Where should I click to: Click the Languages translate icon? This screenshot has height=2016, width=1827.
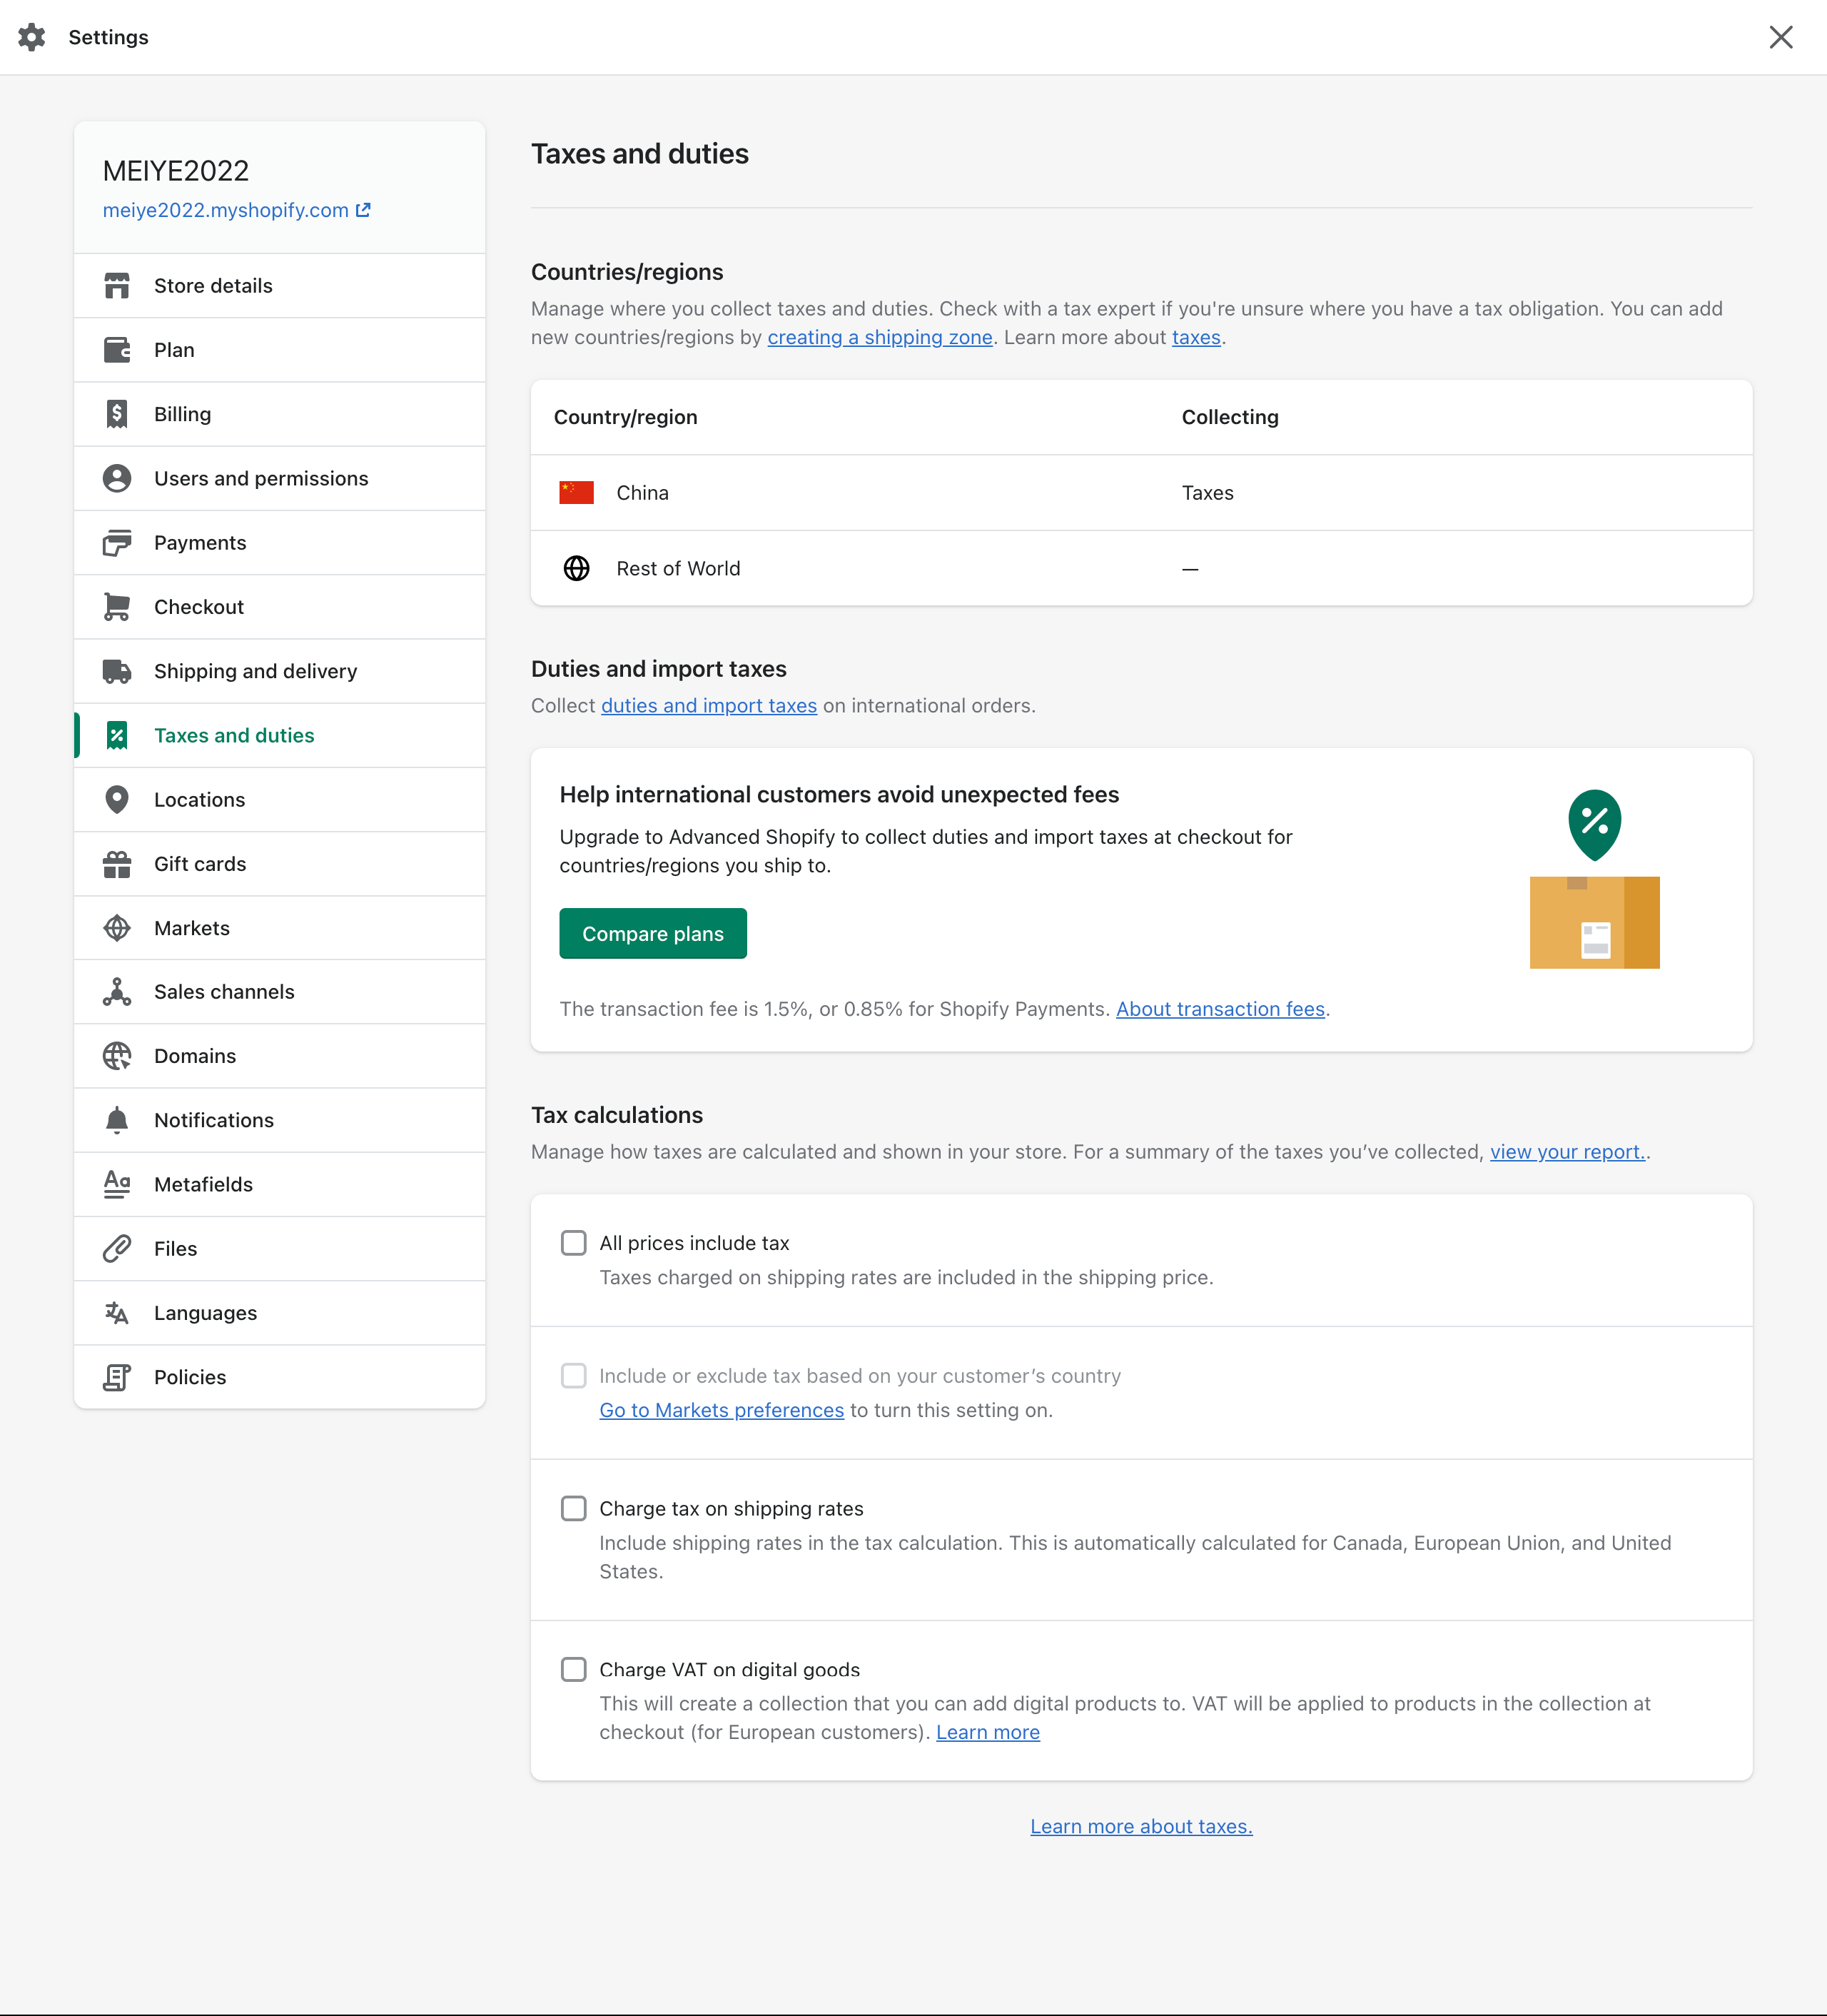(117, 1313)
